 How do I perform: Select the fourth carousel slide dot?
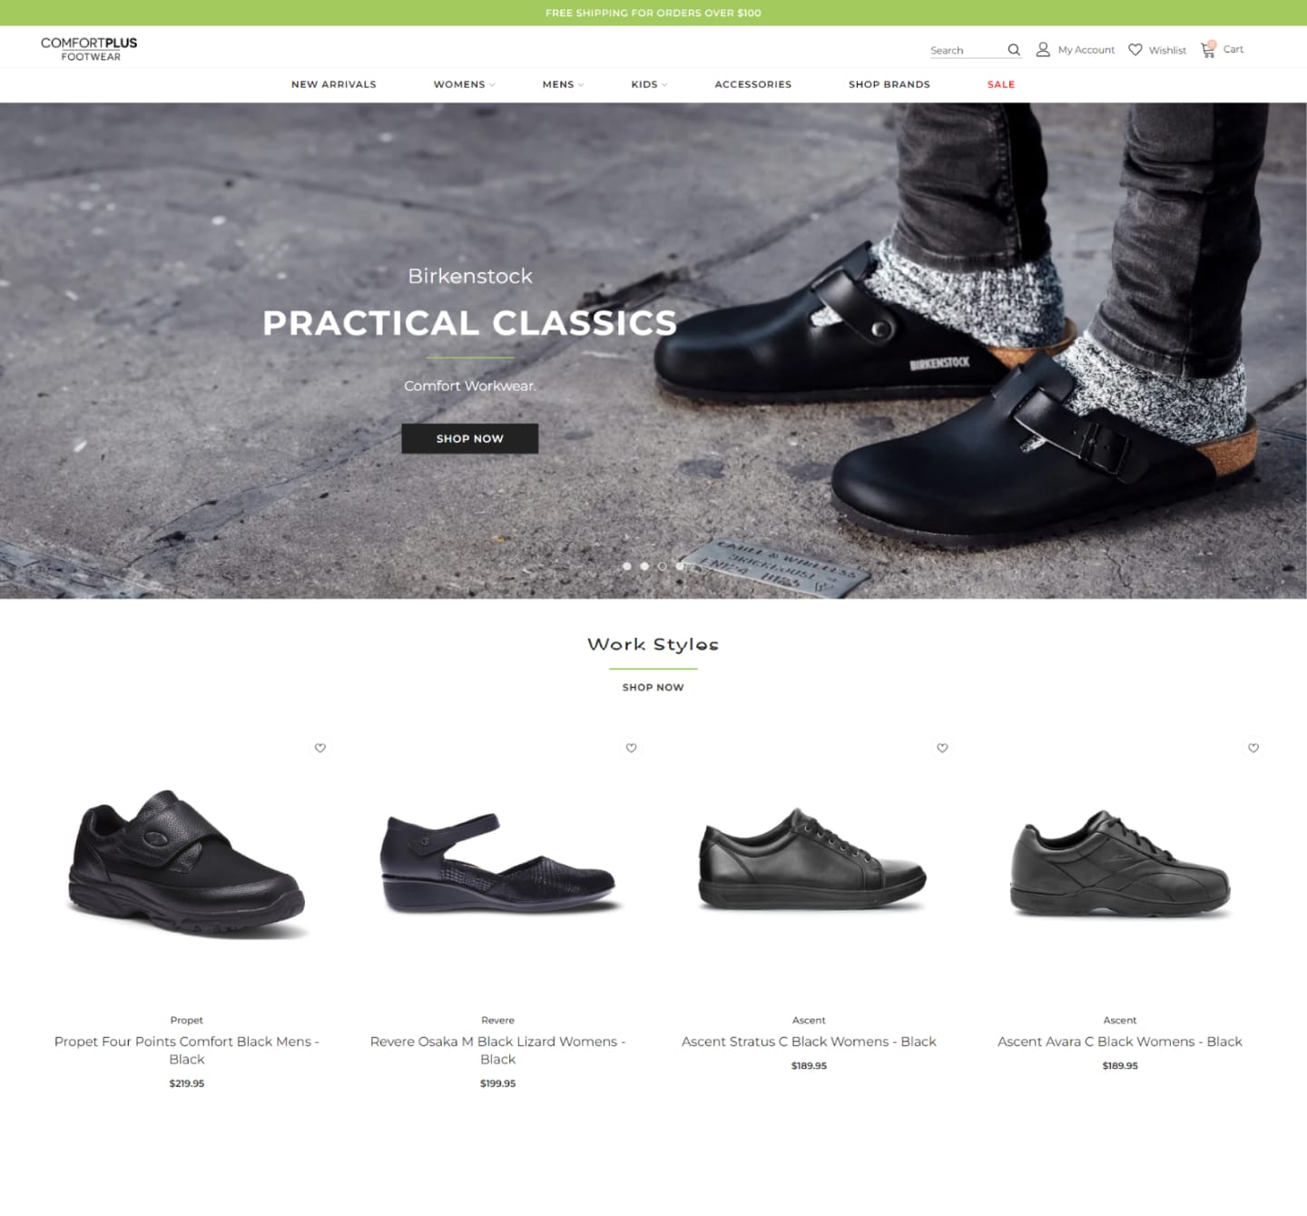click(680, 566)
